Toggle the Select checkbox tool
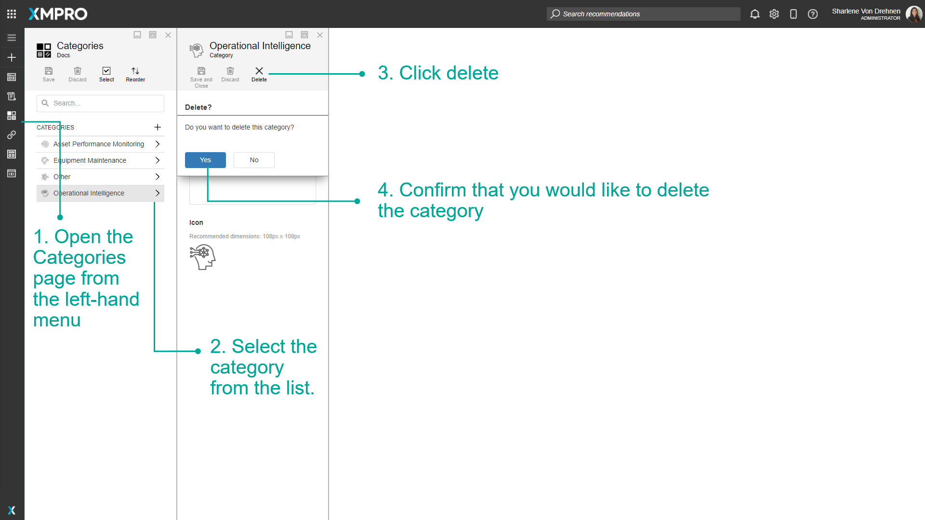 coord(106,71)
